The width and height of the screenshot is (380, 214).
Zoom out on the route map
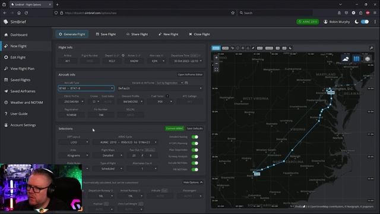[216, 64]
